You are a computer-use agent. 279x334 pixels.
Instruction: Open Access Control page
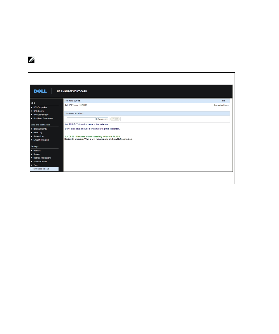40,162
